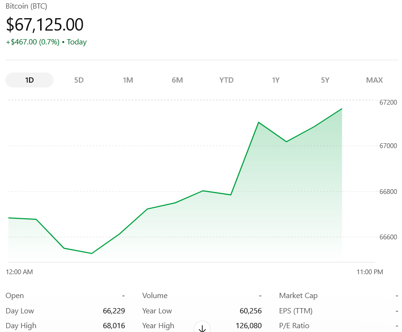This screenshot has width=402, height=332.
Task: Click the $67,125.00 current price
Action: click(44, 24)
